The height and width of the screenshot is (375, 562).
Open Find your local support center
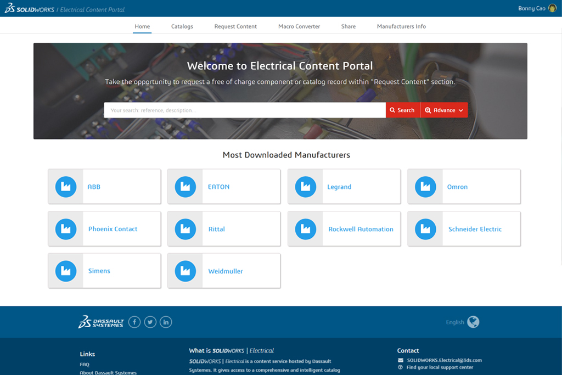pos(440,367)
